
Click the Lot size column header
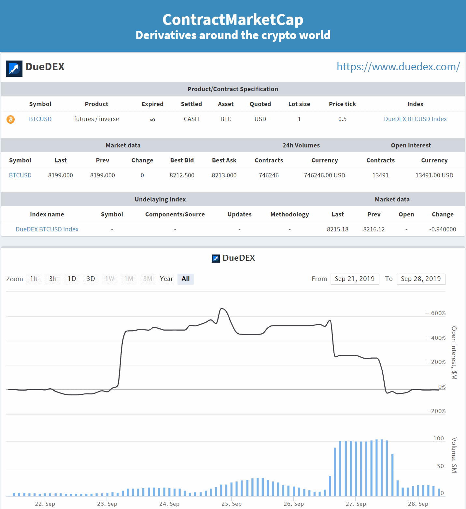coord(299,104)
